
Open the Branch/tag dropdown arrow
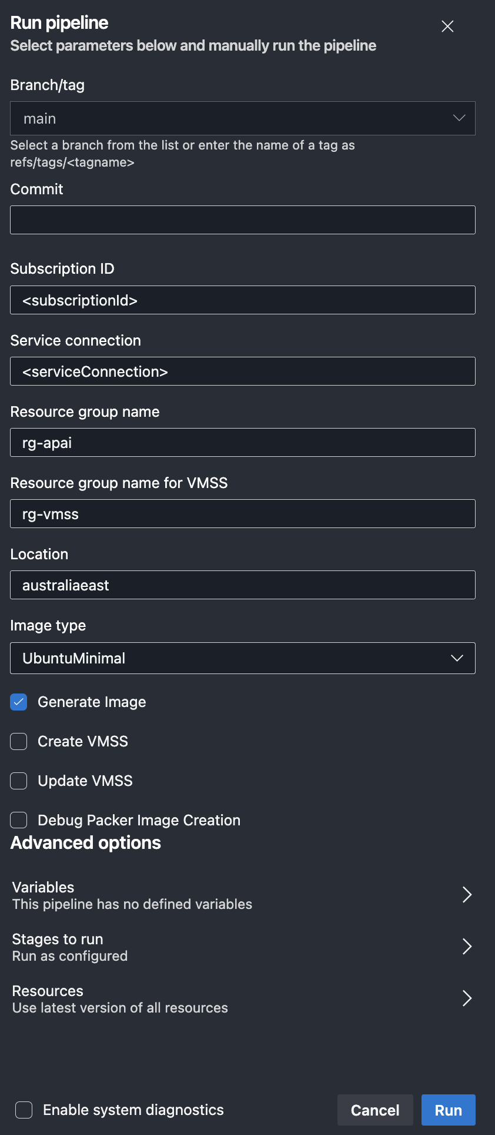coord(459,118)
